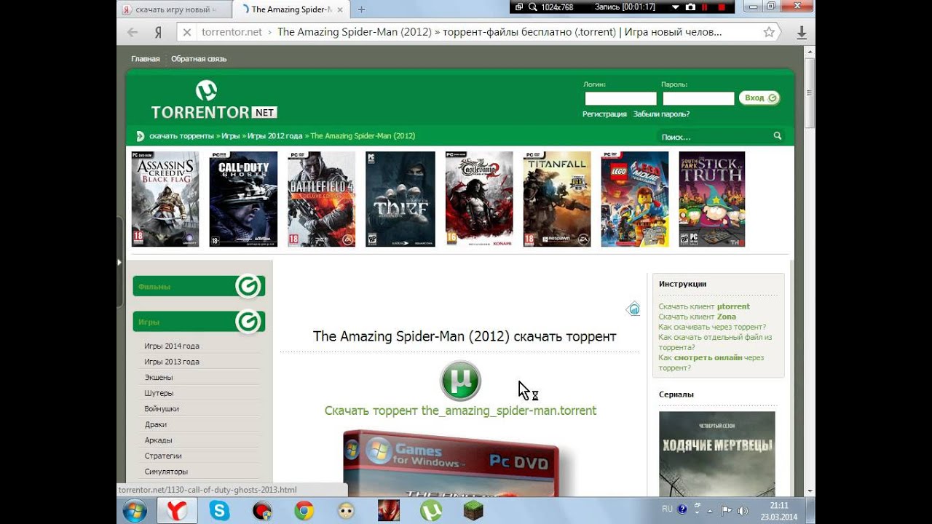The image size is (932, 524).
Task: Open Google Chrome from the taskbar
Action: [x=304, y=511]
